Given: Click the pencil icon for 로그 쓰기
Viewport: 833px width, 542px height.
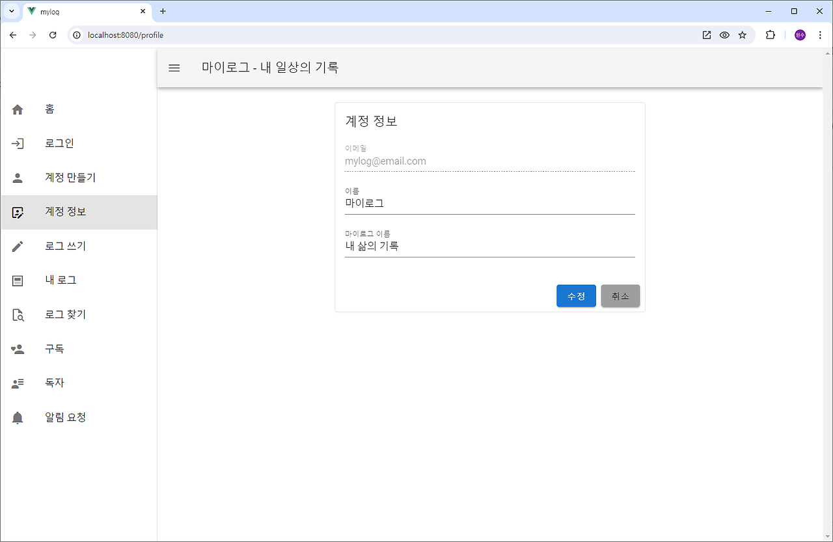Looking at the screenshot, I should 18,247.
